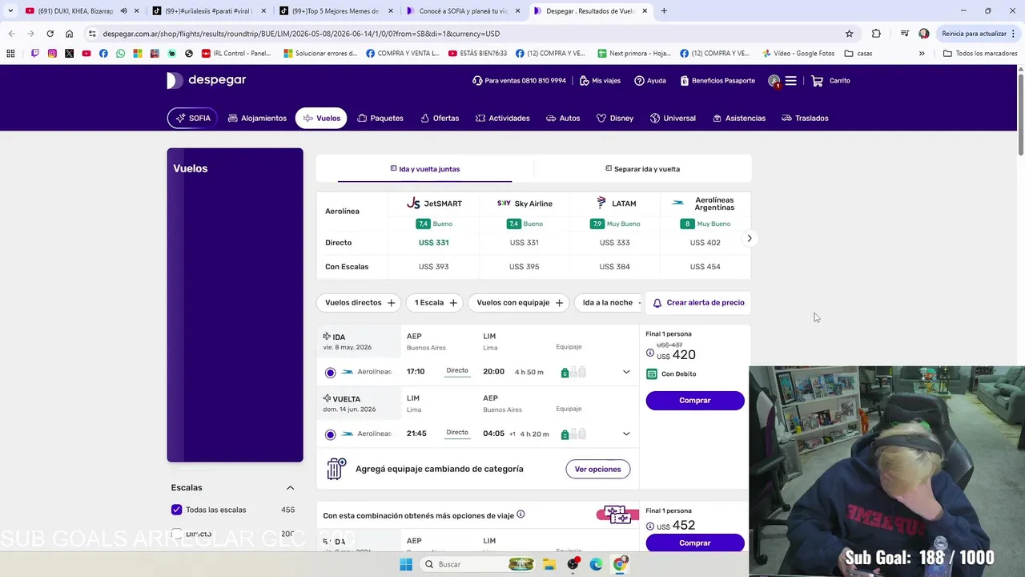The width and height of the screenshot is (1025, 577).
Task: Open the Paquetes navigation item
Action: [x=380, y=118]
